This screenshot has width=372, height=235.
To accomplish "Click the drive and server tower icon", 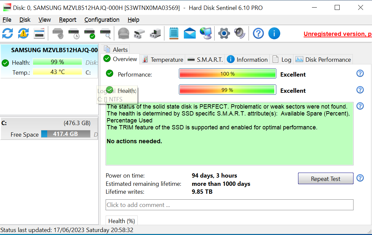I will tap(155, 33).
